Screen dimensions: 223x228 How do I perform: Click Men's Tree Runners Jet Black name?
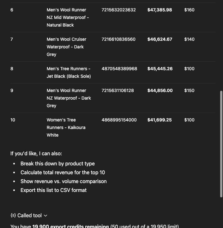pos(69,72)
